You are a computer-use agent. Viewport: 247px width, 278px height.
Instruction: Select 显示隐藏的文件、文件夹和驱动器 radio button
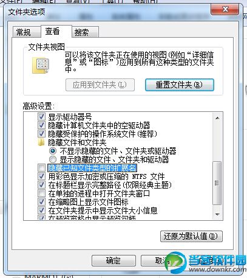53,159
